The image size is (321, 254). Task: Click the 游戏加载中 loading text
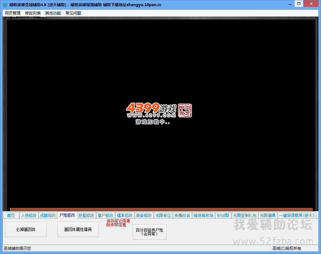[x=153, y=122]
